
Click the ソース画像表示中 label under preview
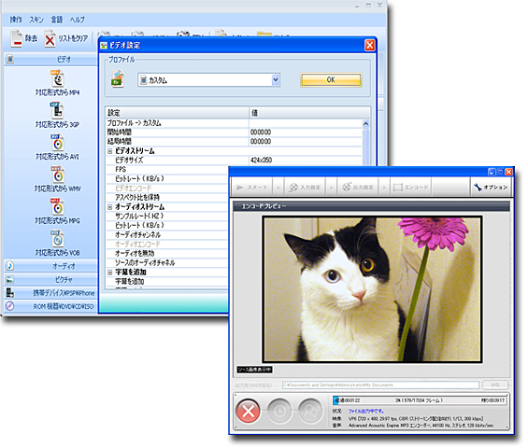[x=254, y=370]
